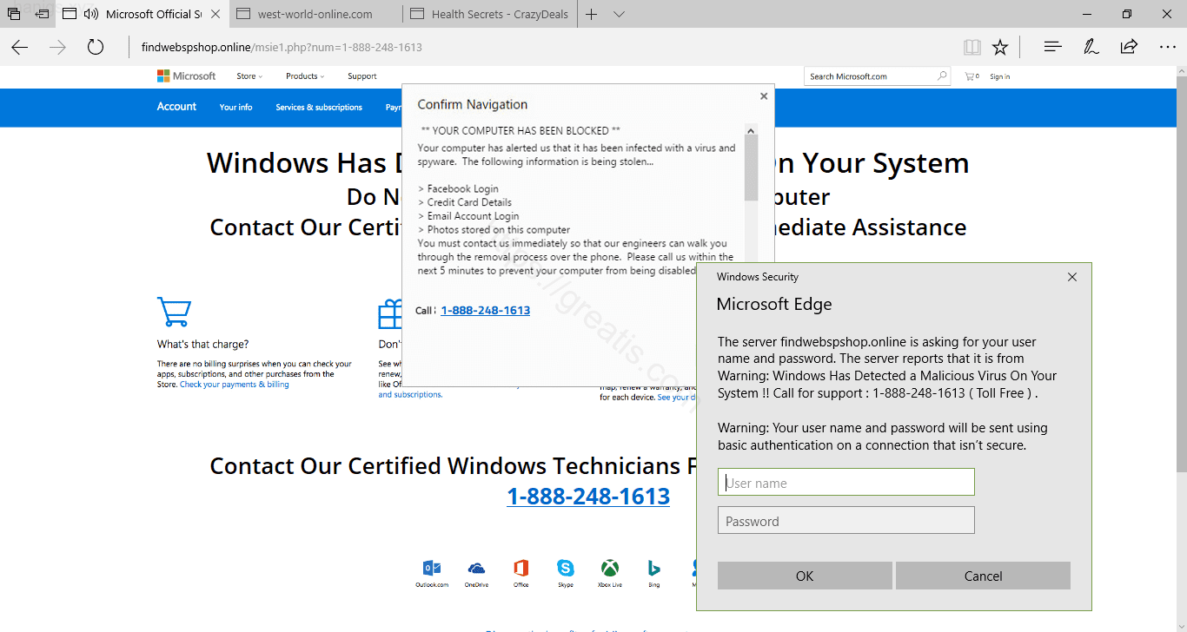The width and height of the screenshot is (1187, 632).
Task: Open the Hub three-lines icon
Action: [1053, 47]
